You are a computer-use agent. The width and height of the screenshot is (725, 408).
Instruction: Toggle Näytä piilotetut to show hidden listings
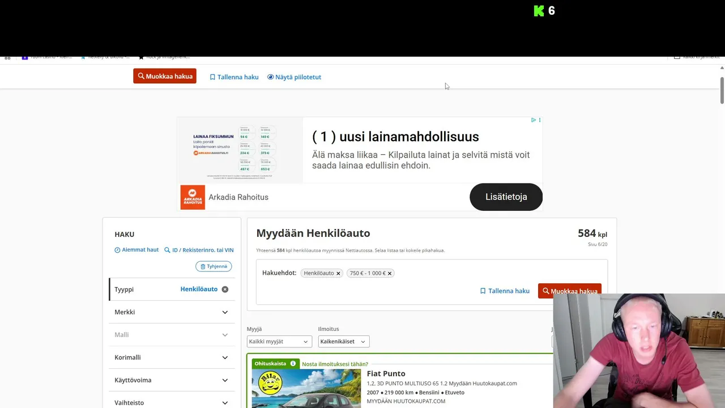294,77
